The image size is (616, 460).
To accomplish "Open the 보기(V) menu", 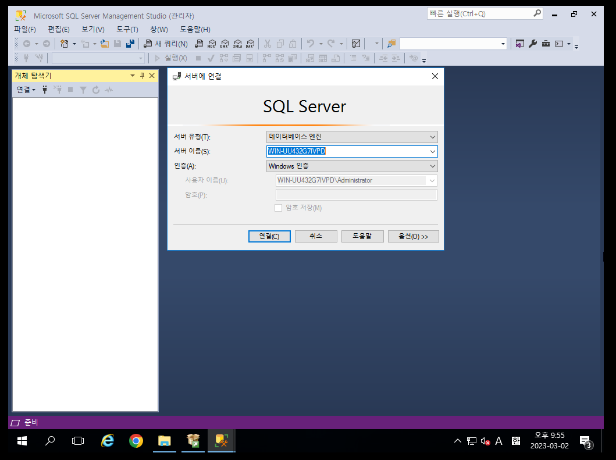I will [x=92, y=30].
